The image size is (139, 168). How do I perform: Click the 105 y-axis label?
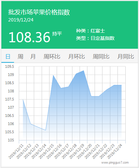(11, 140)
